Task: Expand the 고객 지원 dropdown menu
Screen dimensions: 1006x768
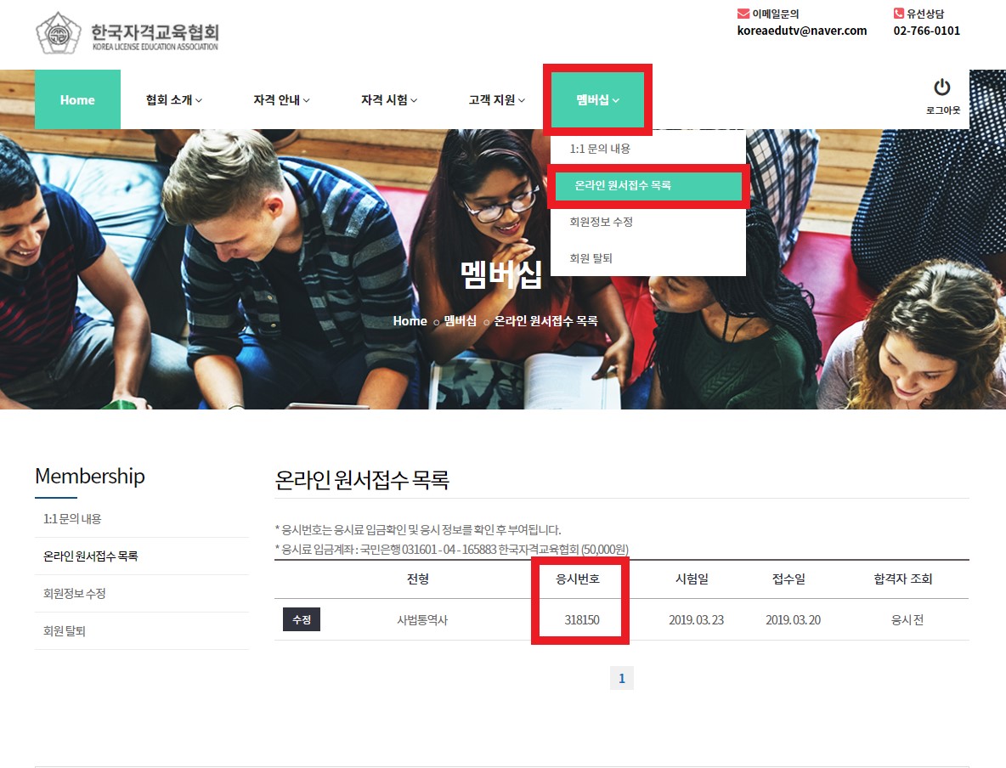Action: [x=497, y=99]
